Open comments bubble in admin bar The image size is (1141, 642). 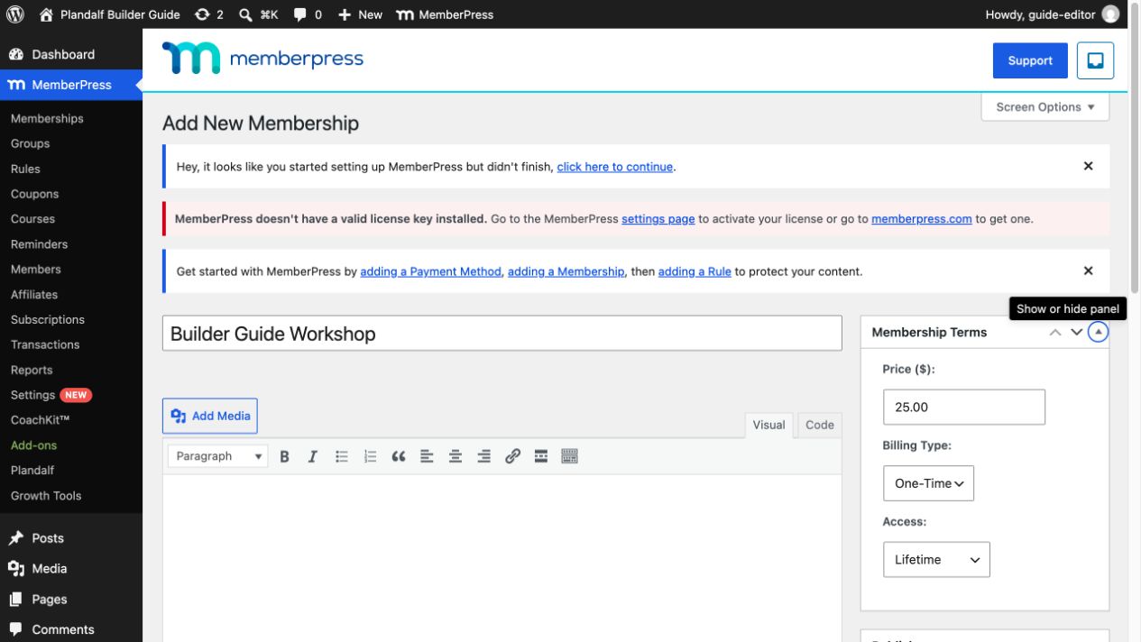308,14
